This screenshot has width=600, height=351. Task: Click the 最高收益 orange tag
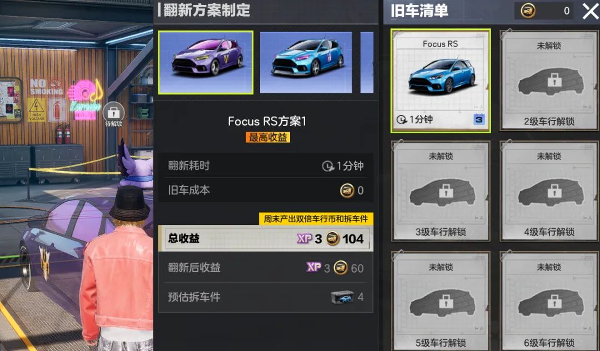click(268, 137)
